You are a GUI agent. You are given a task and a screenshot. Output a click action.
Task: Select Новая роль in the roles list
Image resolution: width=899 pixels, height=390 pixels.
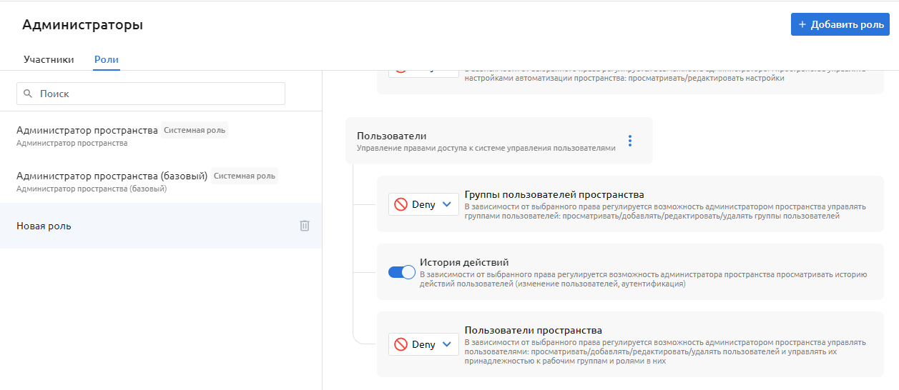click(x=44, y=226)
